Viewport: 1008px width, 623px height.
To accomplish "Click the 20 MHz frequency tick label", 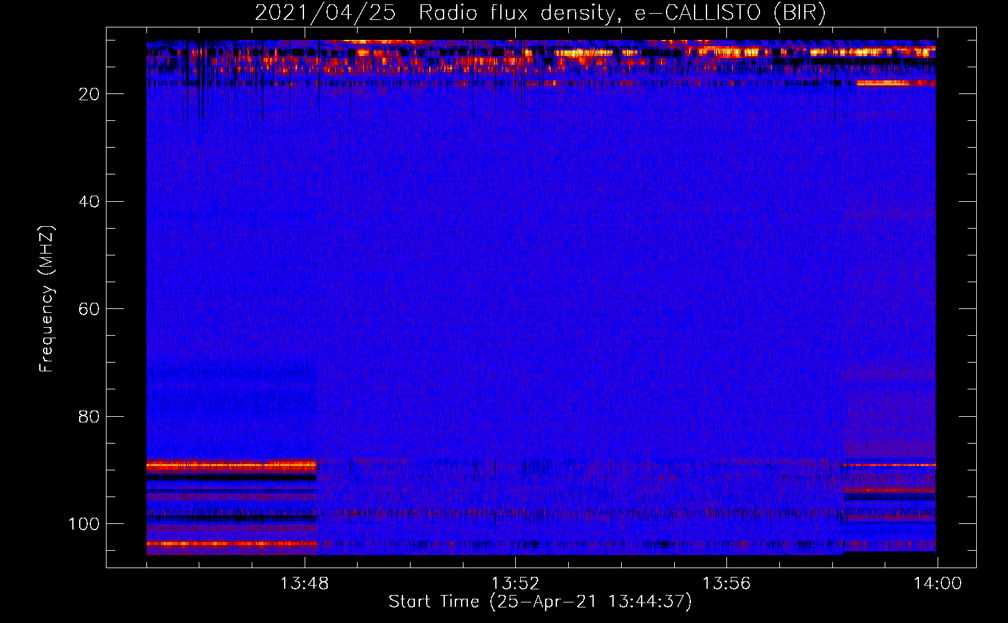I will pos(89,94).
